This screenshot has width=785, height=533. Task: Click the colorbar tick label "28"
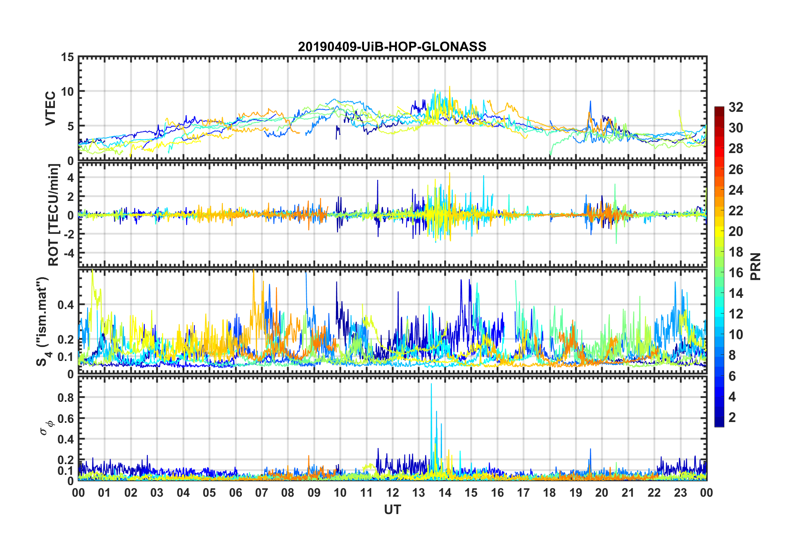click(x=736, y=149)
